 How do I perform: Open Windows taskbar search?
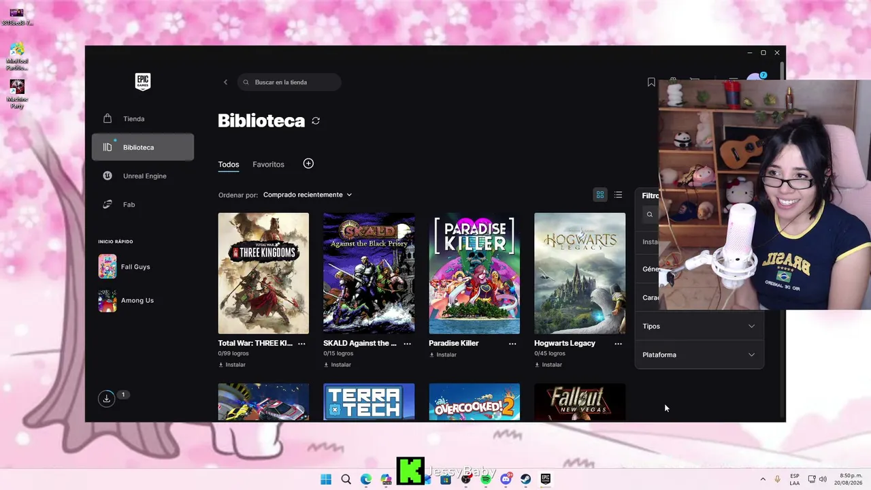point(346,479)
